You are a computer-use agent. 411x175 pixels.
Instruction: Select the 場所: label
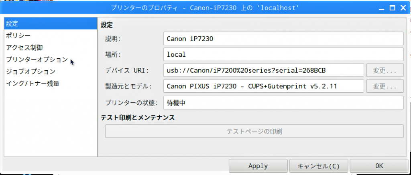point(113,54)
